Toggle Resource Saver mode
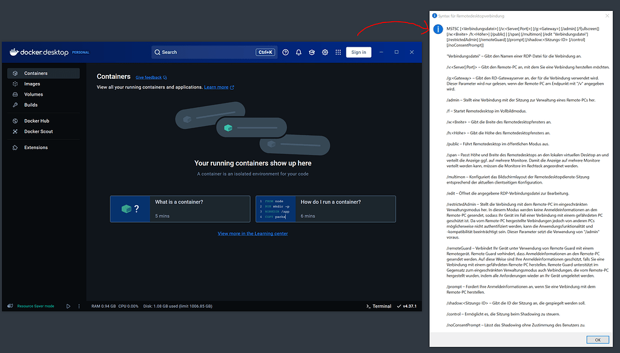This screenshot has width=620, height=353. pos(36,306)
